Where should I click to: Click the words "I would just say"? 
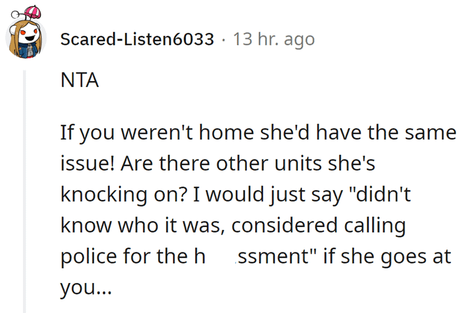coord(268,195)
